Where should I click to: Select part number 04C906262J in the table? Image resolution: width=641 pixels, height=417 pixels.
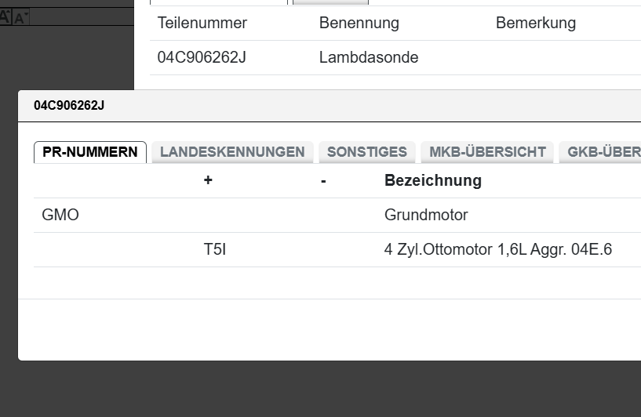pyautogui.click(x=202, y=57)
